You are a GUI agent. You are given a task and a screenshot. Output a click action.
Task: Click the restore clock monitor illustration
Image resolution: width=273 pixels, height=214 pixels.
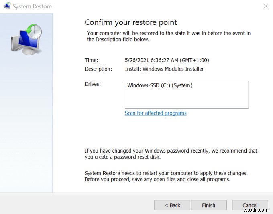26,39
